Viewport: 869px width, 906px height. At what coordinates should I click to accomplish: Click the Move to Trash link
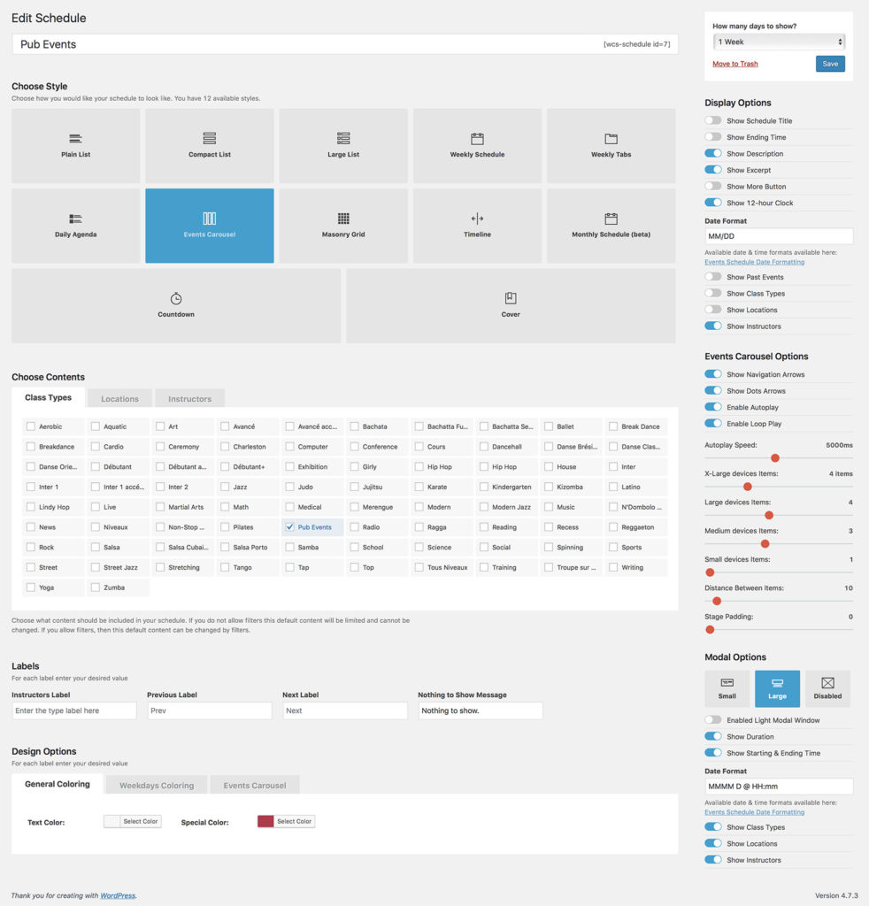coord(734,64)
